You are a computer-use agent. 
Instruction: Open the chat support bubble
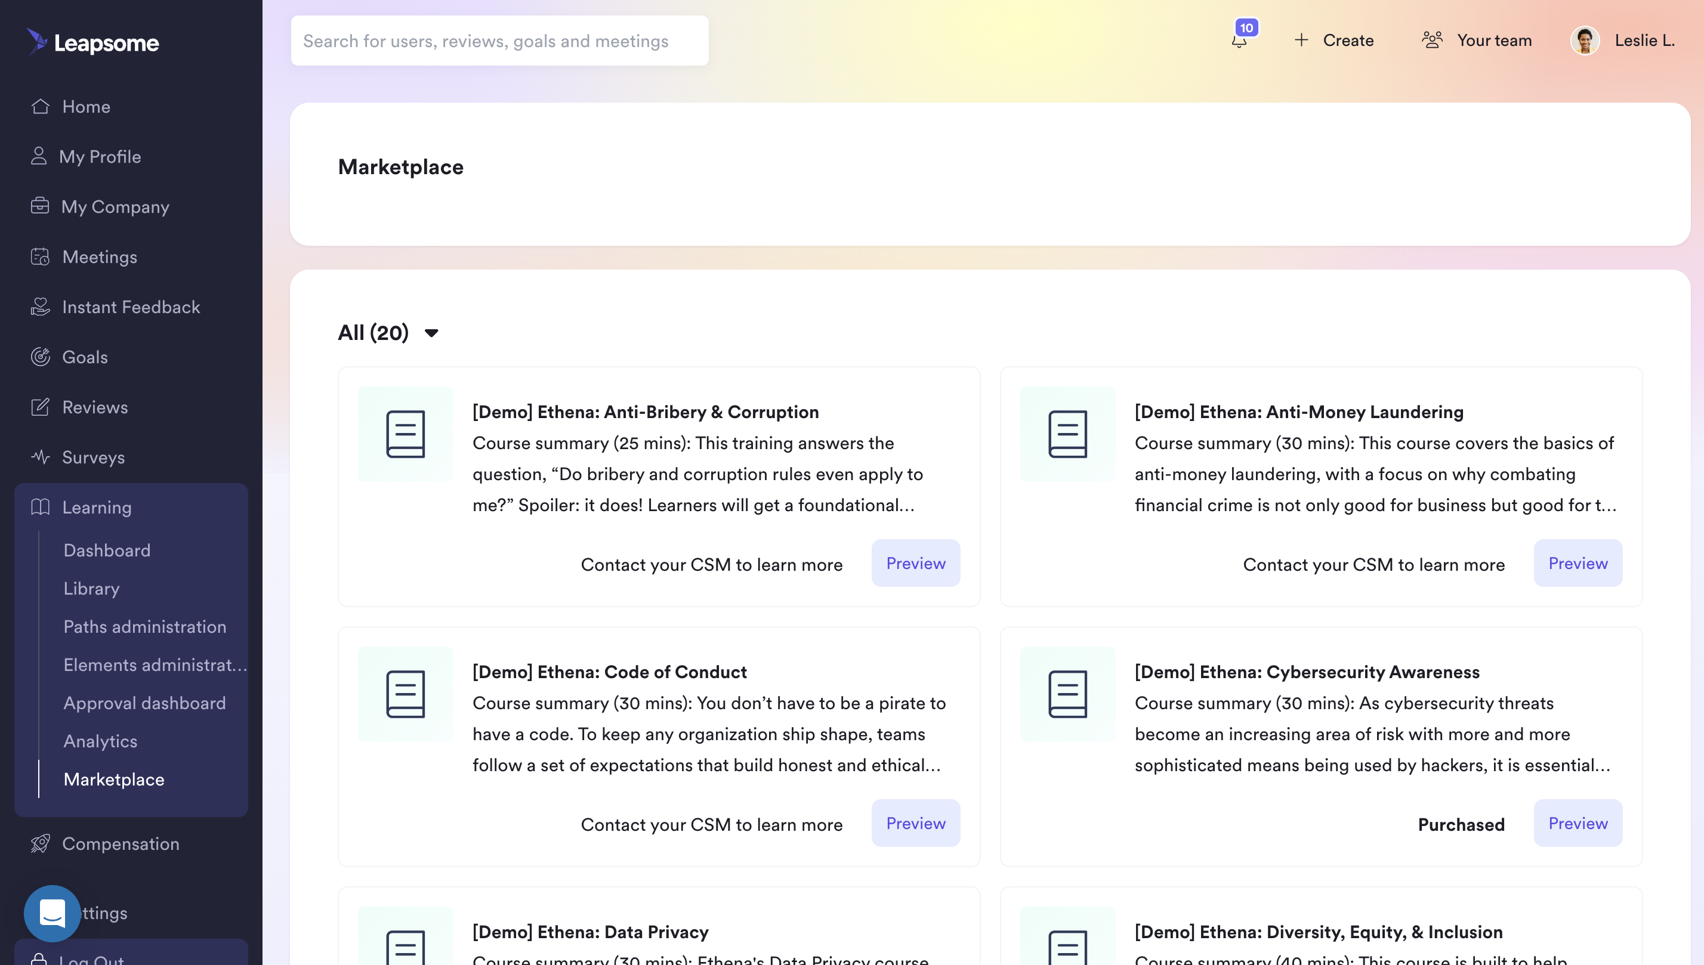click(51, 913)
